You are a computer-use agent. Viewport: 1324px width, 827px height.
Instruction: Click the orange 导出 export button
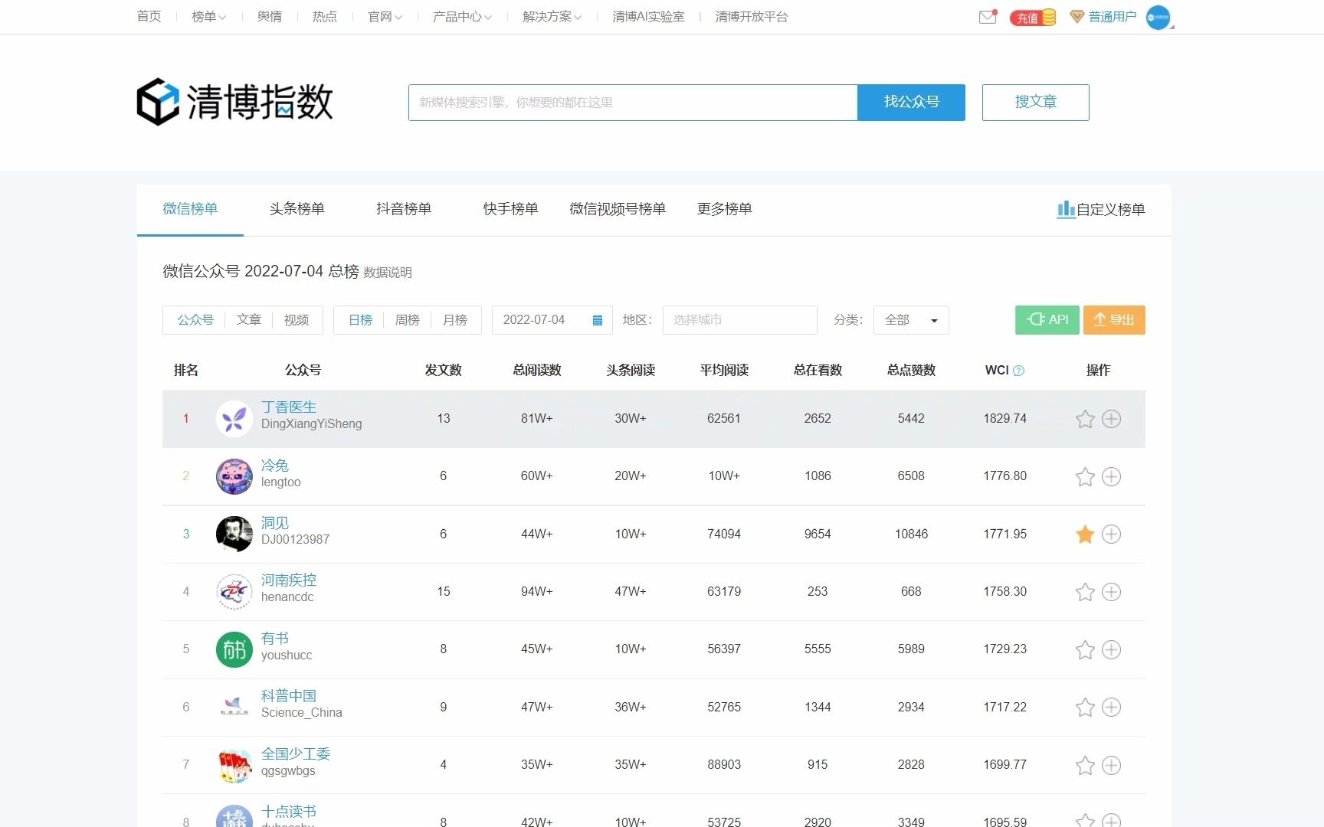click(x=1114, y=320)
